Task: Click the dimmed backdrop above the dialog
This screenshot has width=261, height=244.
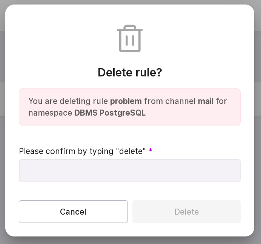Action: 130,2
